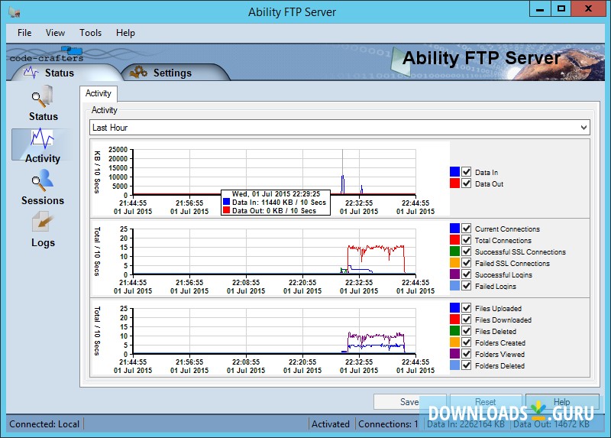Click the blue Data In color swatch

pyautogui.click(x=454, y=172)
